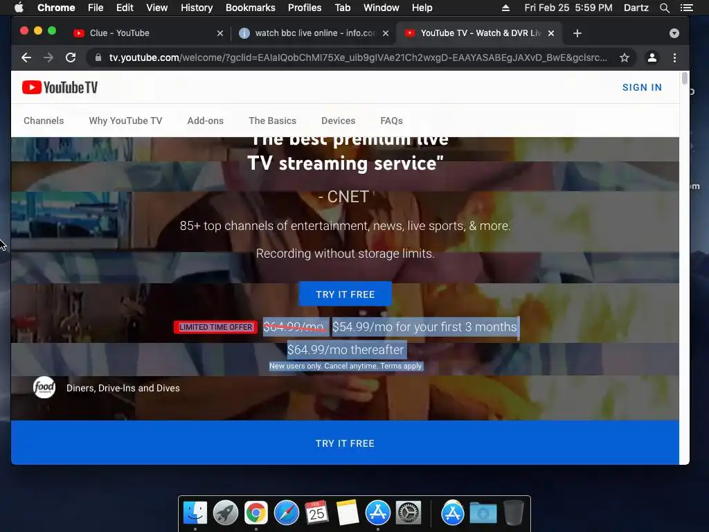Open Finder from the Dock
Viewport: 709px width, 532px height.
coord(195,513)
